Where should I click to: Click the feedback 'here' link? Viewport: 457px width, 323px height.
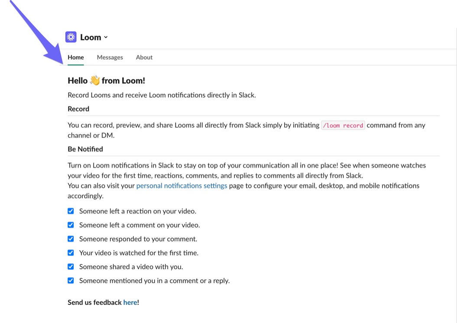click(x=130, y=302)
